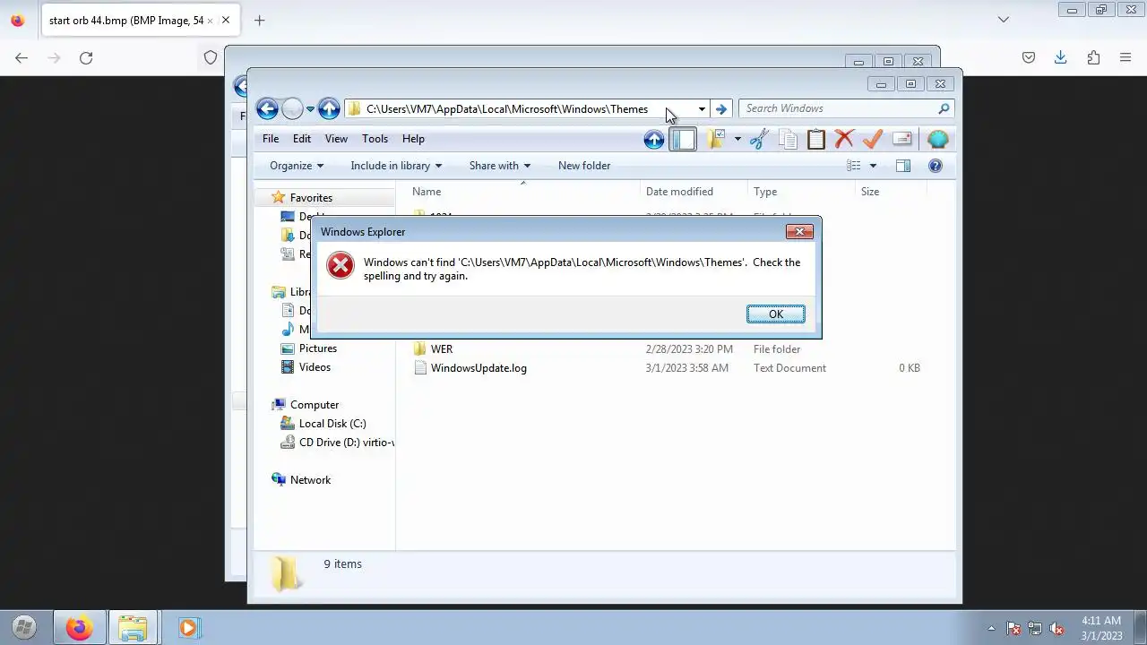Toggle the navigation pane toolbar button
The height and width of the screenshot is (645, 1147).
coord(683,139)
